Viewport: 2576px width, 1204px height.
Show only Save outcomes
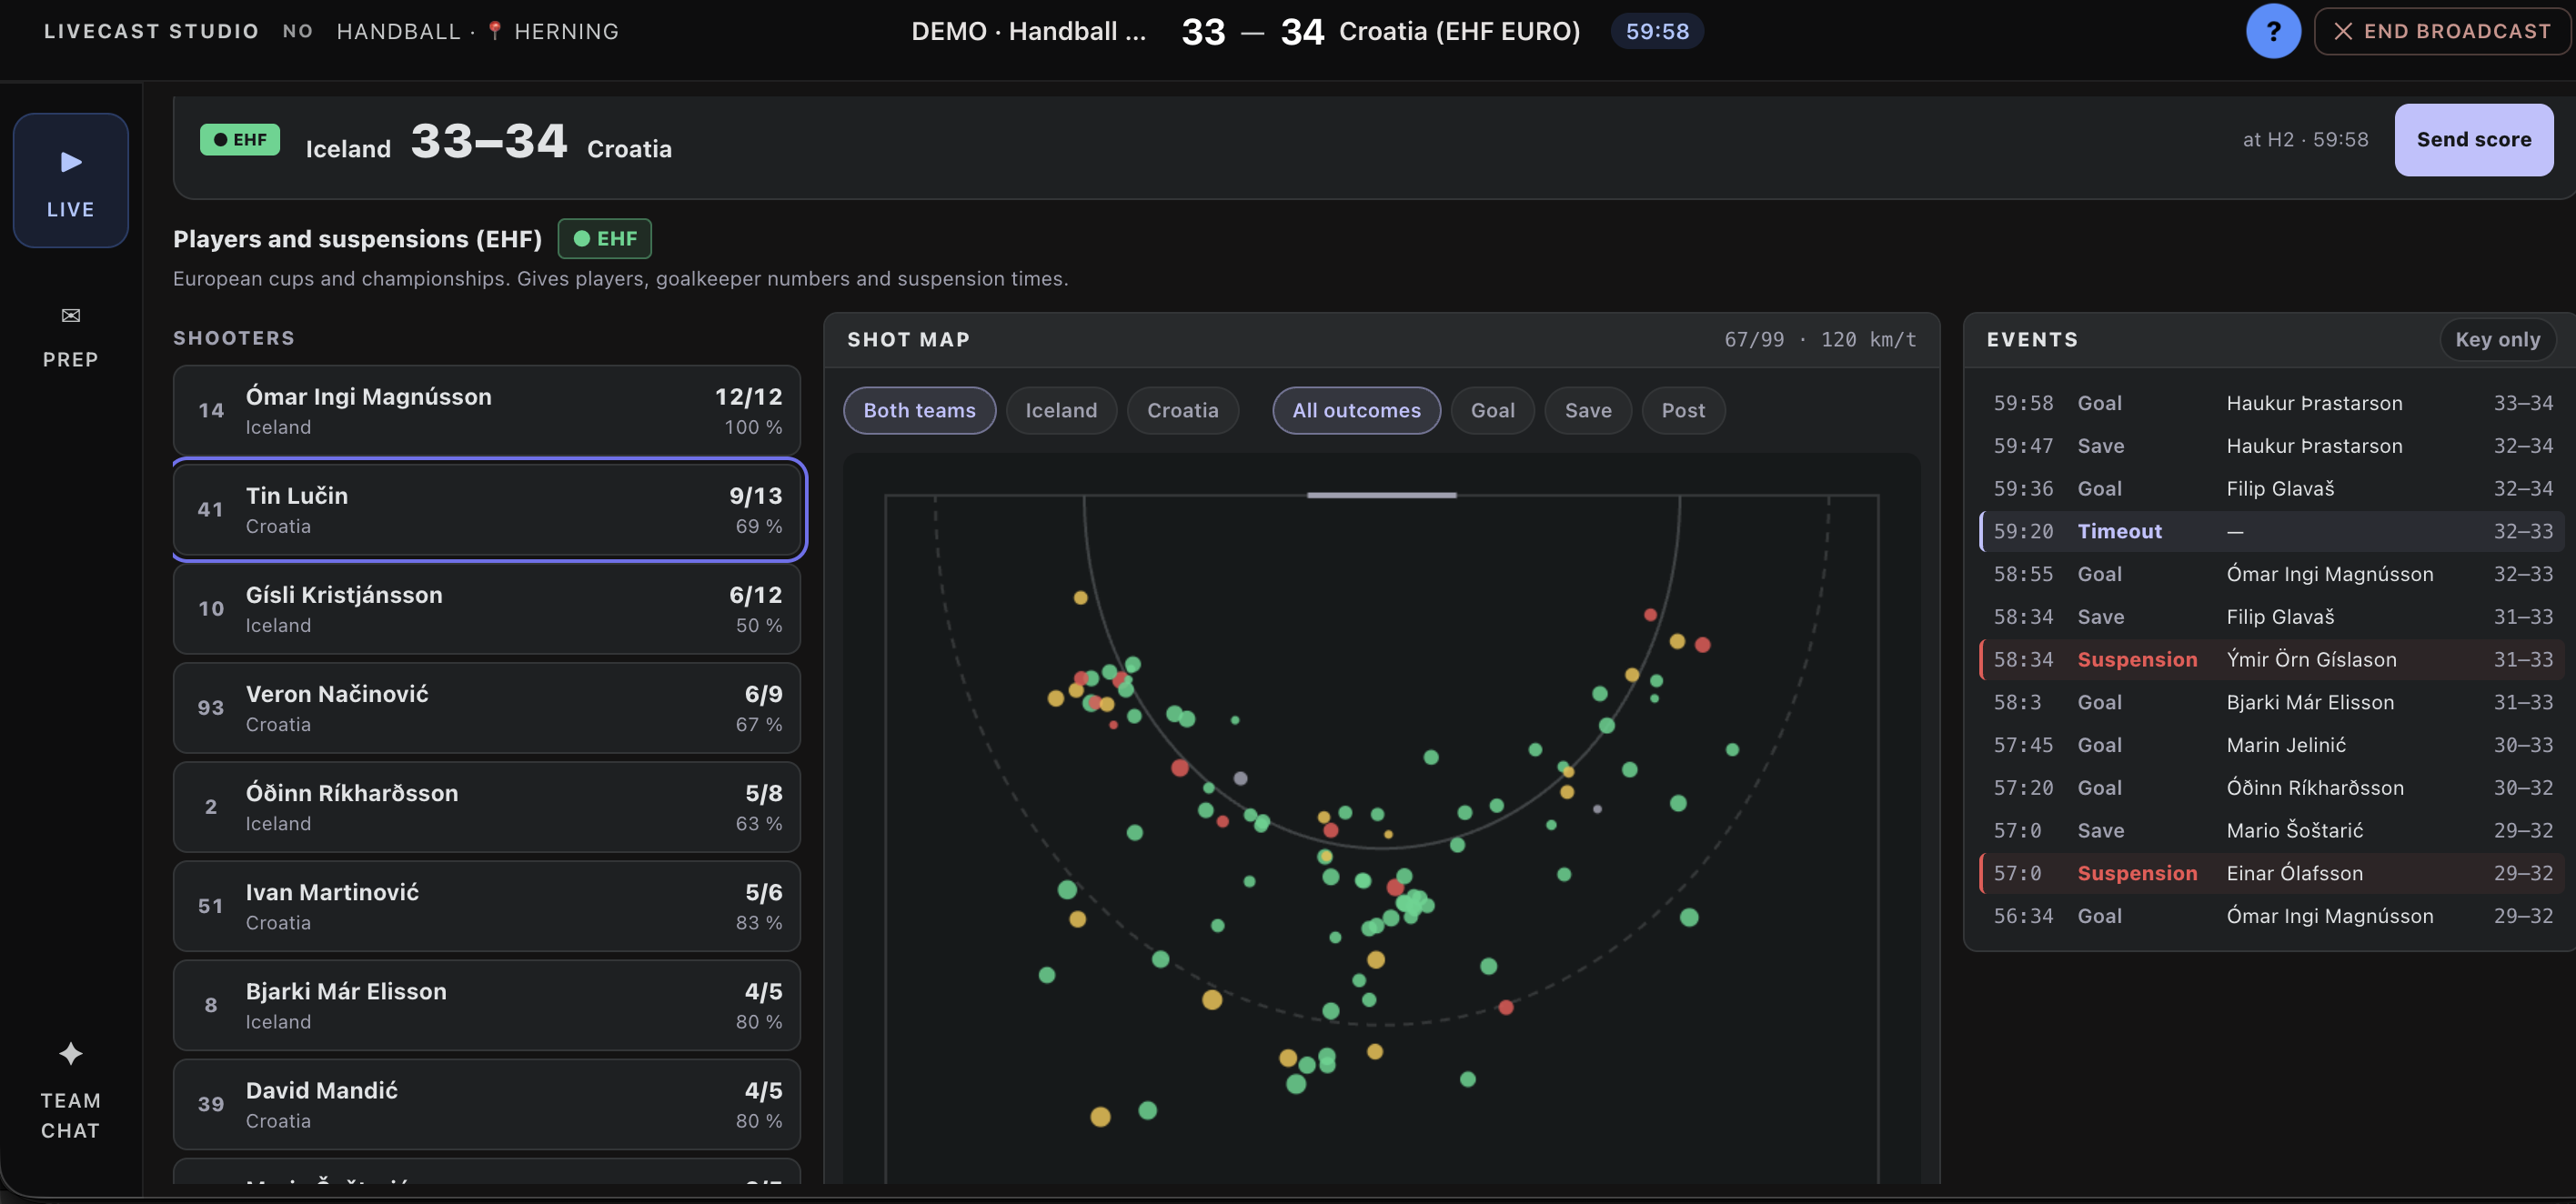pyautogui.click(x=1587, y=410)
